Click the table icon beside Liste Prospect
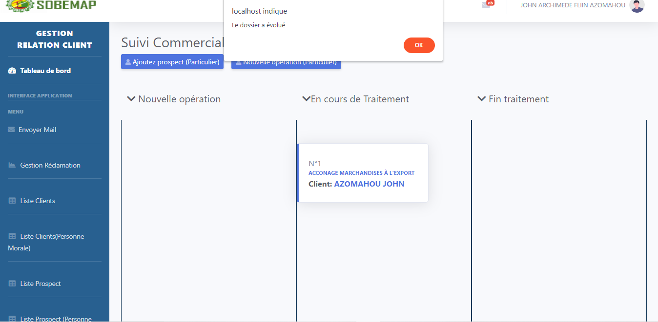Screen dimensions: 658x322 coord(12,284)
